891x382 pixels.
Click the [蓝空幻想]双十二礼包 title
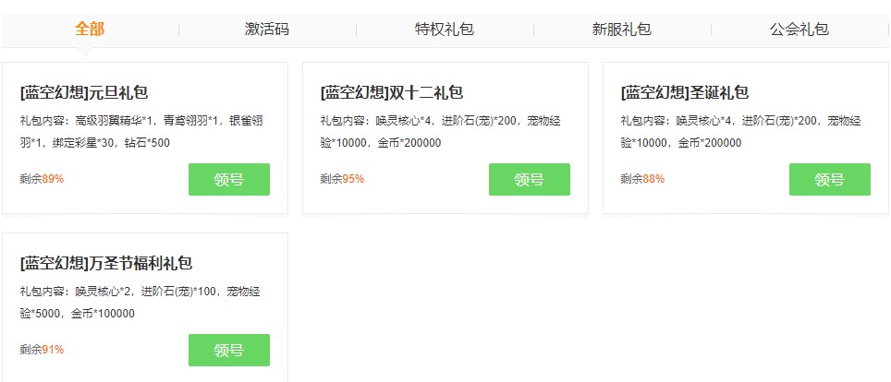(x=391, y=92)
